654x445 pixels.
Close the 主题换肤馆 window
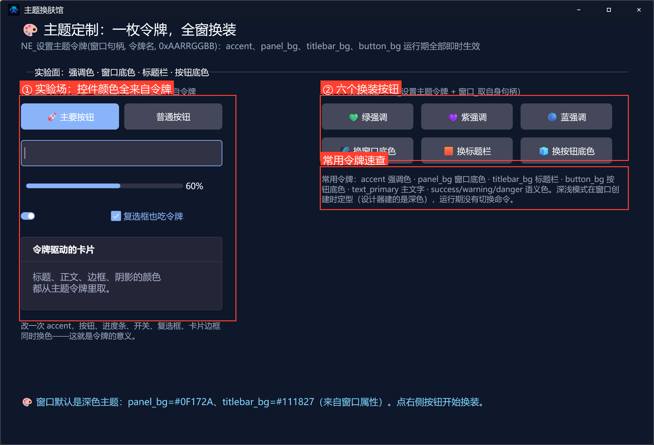[639, 10]
